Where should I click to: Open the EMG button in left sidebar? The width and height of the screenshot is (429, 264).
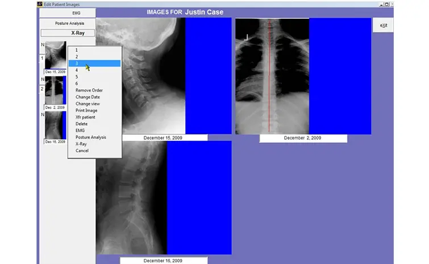pos(68,13)
